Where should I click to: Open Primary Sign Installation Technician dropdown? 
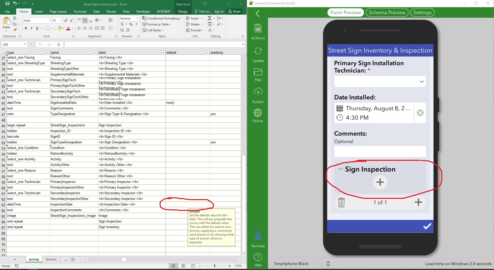pos(380,81)
